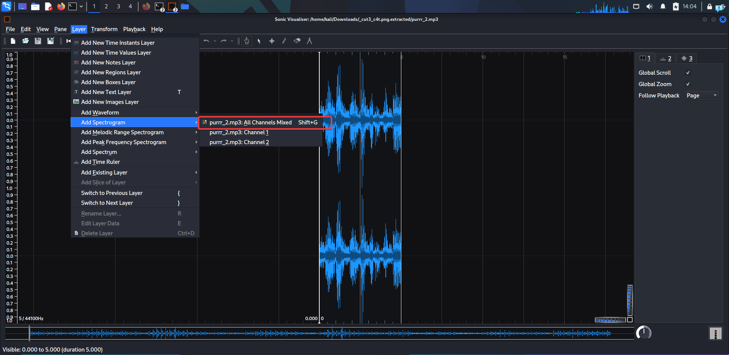Click the horizontal zoom thumbwheel

point(611,320)
